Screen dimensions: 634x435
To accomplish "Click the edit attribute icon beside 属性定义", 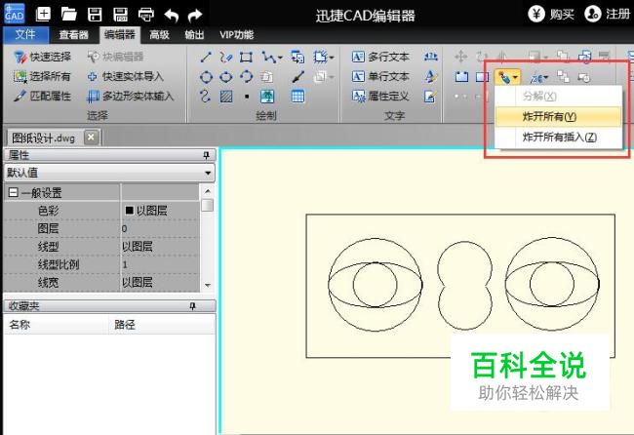I will 430,97.
